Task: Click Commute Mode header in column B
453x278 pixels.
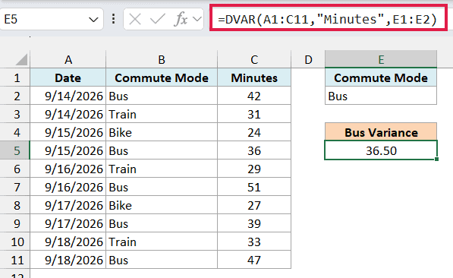Action: click(162, 77)
